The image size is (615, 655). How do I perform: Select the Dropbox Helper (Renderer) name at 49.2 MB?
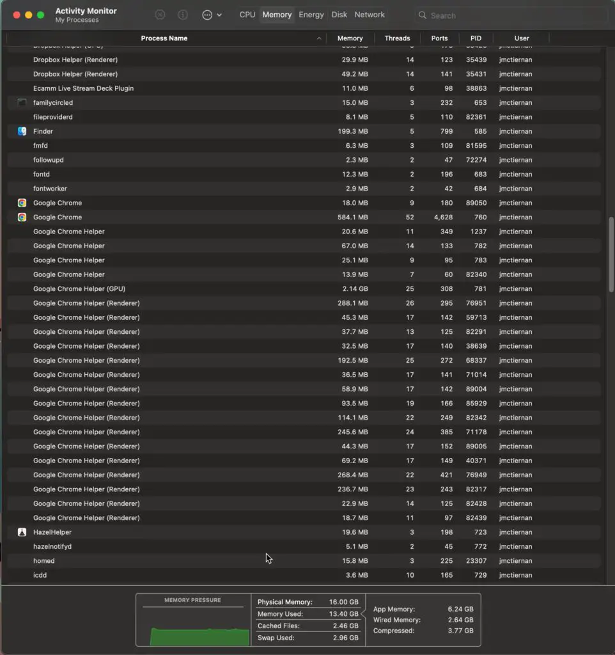(x=75, y=74)
